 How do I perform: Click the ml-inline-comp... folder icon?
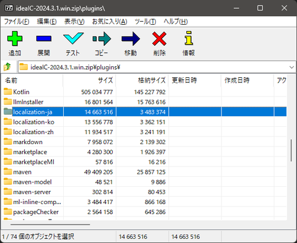click(x=8, y=202)
